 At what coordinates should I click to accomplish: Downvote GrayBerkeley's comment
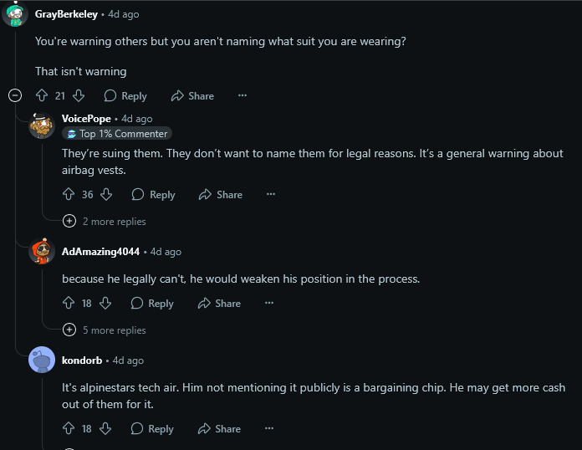(79, 95)
